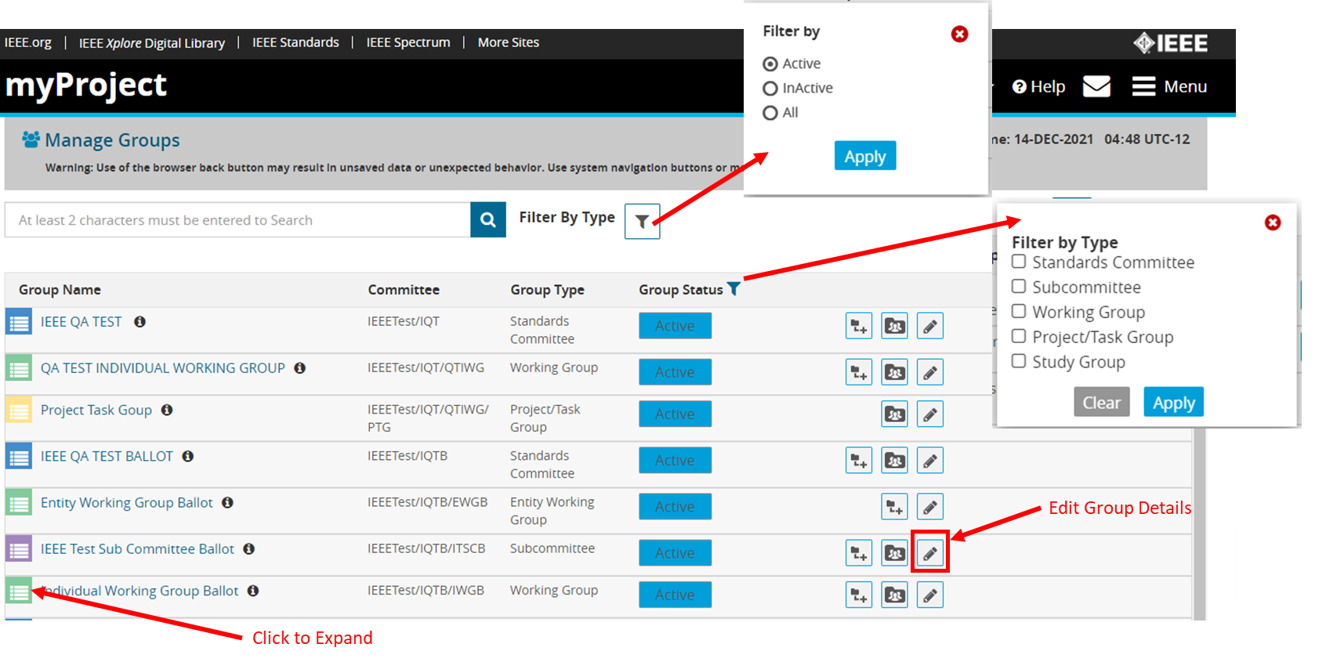Expand the QA TEST INDIVIDUAL WORKING GROUP row
1326x662 pixels.
pyautogui.click(x=19, y=368)
